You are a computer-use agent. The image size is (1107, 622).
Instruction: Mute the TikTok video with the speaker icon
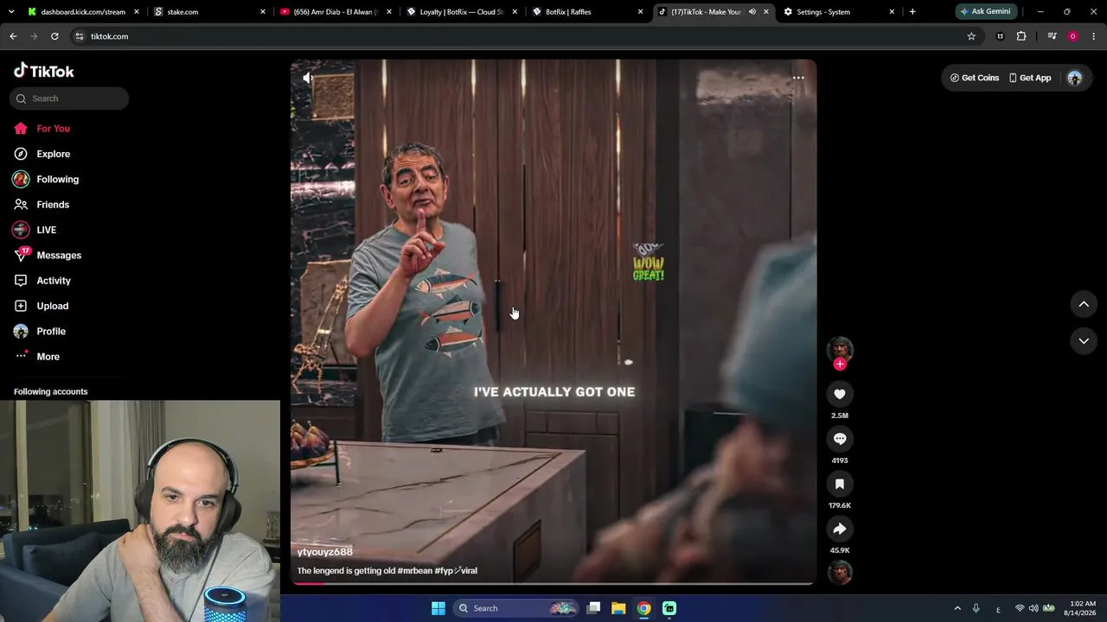pos(308,78)
